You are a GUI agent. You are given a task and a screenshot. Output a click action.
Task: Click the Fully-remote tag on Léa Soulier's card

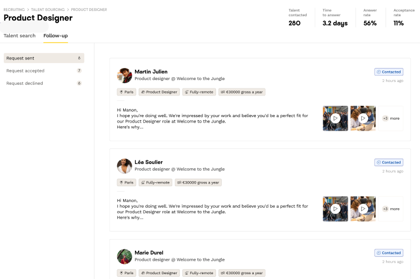[x=155, y=182]
